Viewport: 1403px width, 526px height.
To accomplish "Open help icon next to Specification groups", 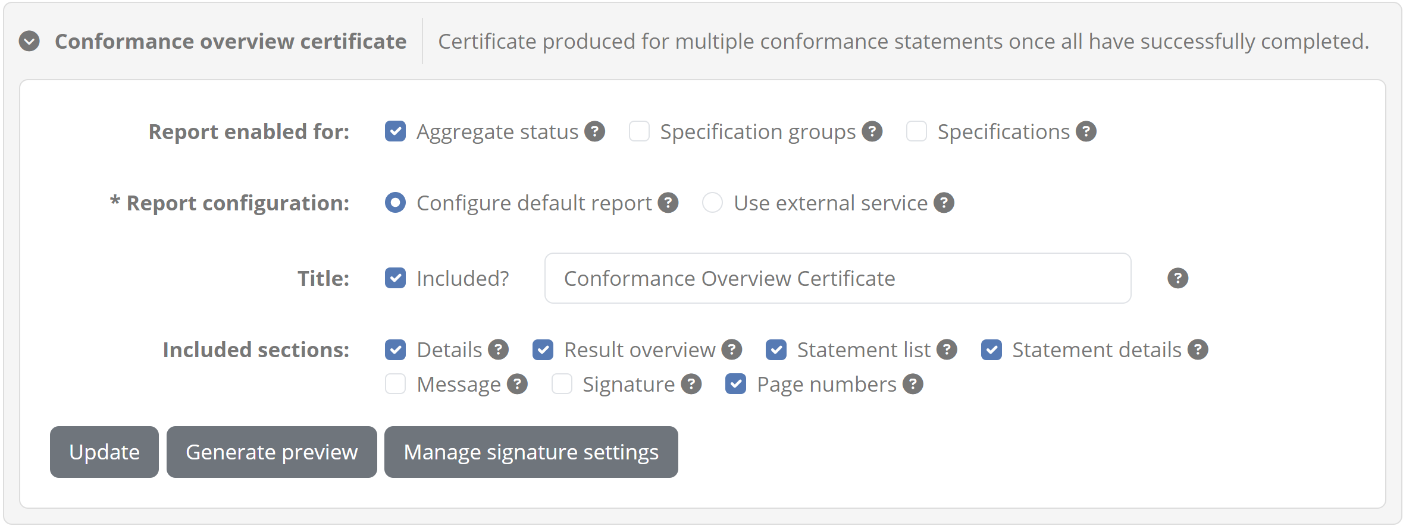I will point(872,131).
